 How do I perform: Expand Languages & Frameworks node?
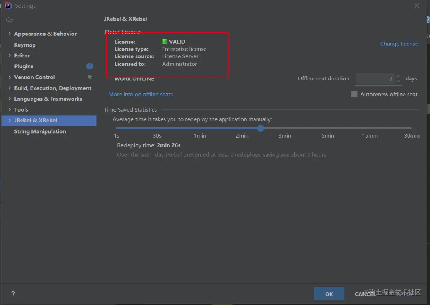(10, 99)
